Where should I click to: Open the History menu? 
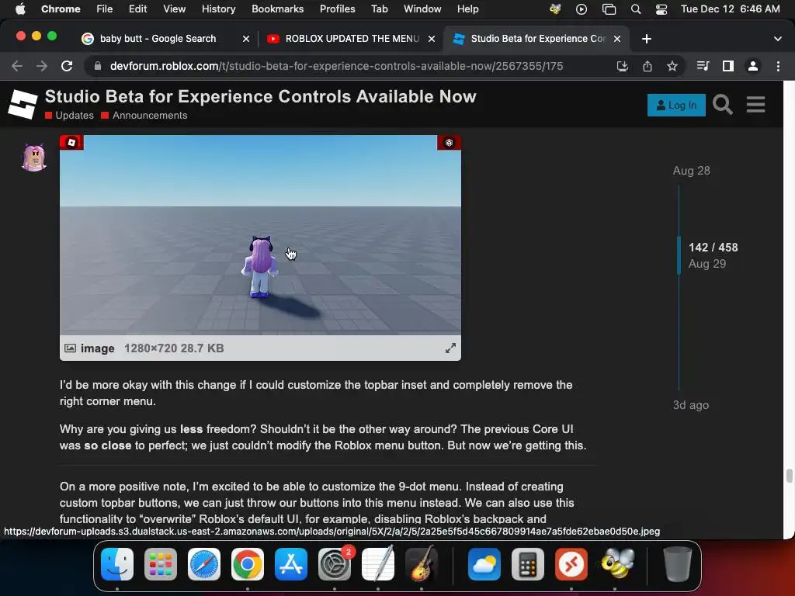[218, 9]
